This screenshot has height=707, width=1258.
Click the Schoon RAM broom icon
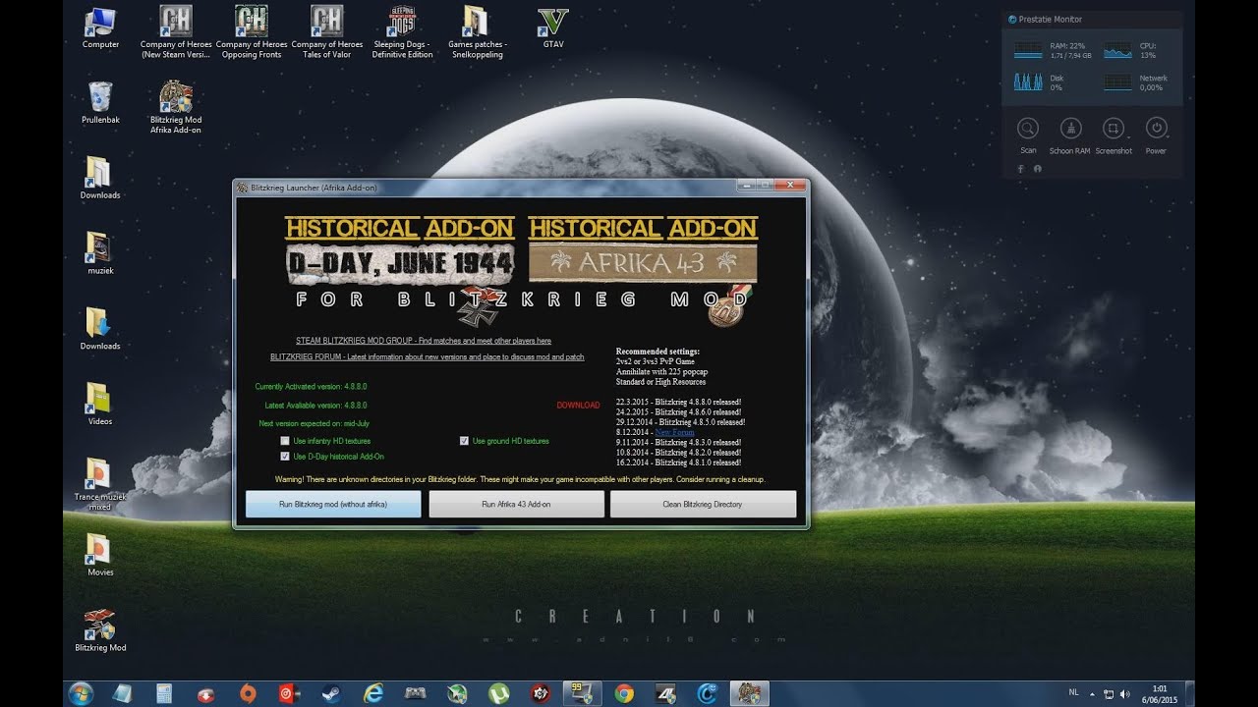(1071, 129)
